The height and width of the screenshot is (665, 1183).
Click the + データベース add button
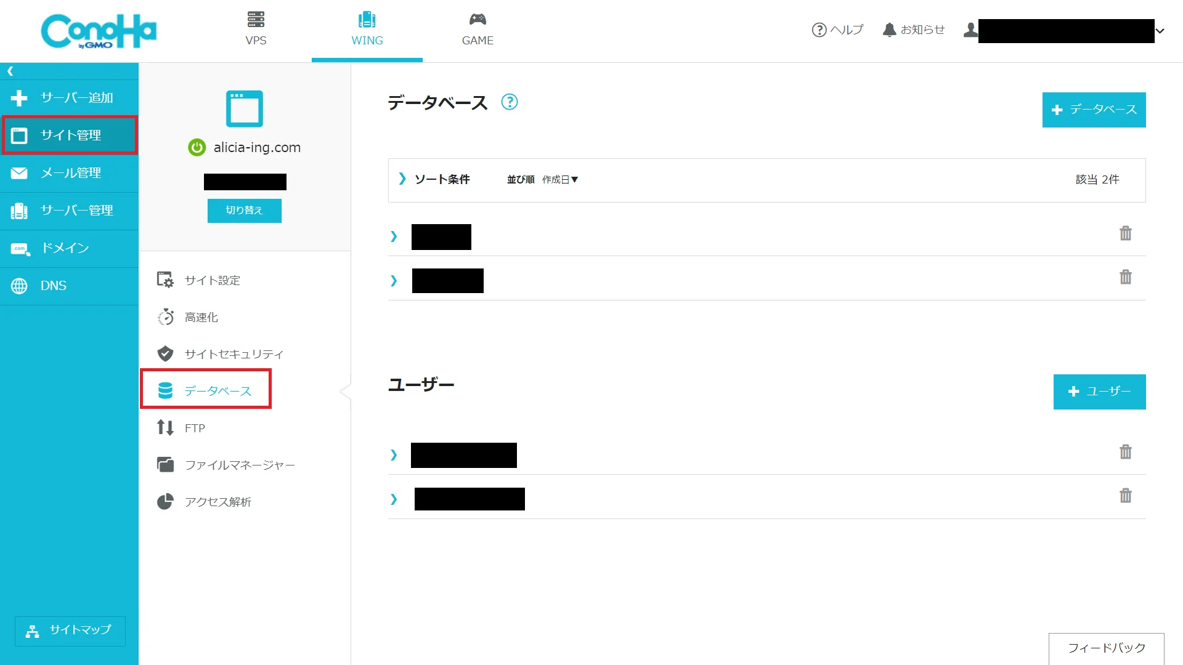1094,110
